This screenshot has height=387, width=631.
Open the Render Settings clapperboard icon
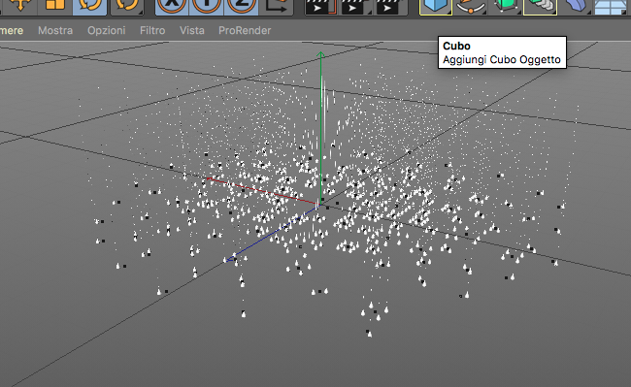[391, 6]
